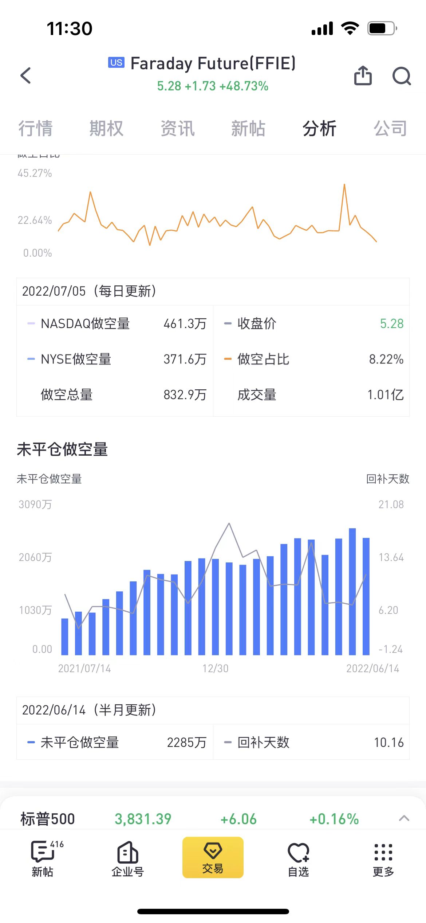Tap the 回补天数 legend row with 10.16
426x923 pixels.
point(311,742)
